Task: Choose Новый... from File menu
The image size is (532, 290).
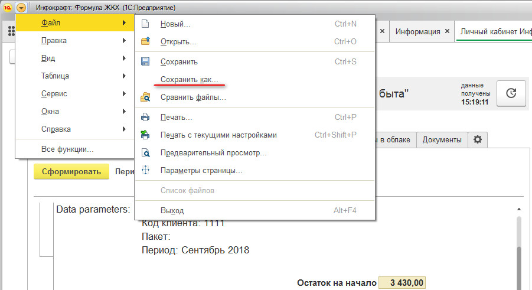Action: pyautogui.click(x=255, y=24)
